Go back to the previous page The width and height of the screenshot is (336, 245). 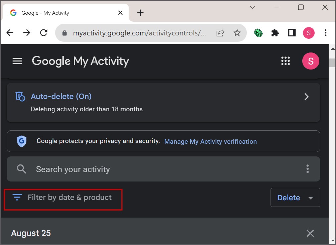click(10, 33)
